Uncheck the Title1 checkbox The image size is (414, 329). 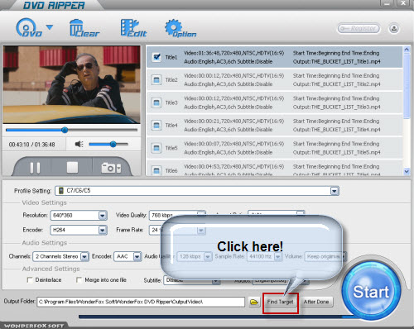156,57
